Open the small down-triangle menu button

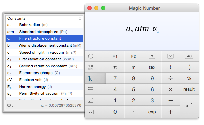(x=152, y=56)
